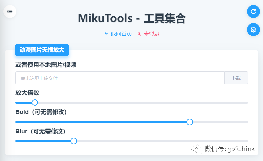Follow the 返回首页 link
The image size is (263, 161).
(121, 34)
